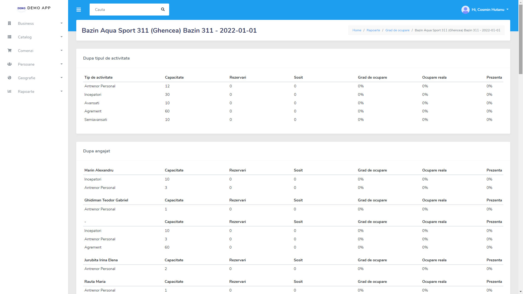Click Sosit header in activity type table
The height and width of the screenshot is (294, 523).
coord(298,77)
